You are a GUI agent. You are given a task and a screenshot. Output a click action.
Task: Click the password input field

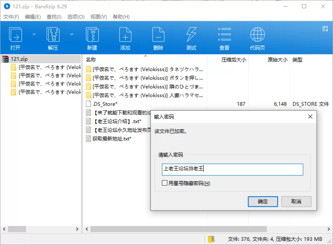tap(232, 169)
